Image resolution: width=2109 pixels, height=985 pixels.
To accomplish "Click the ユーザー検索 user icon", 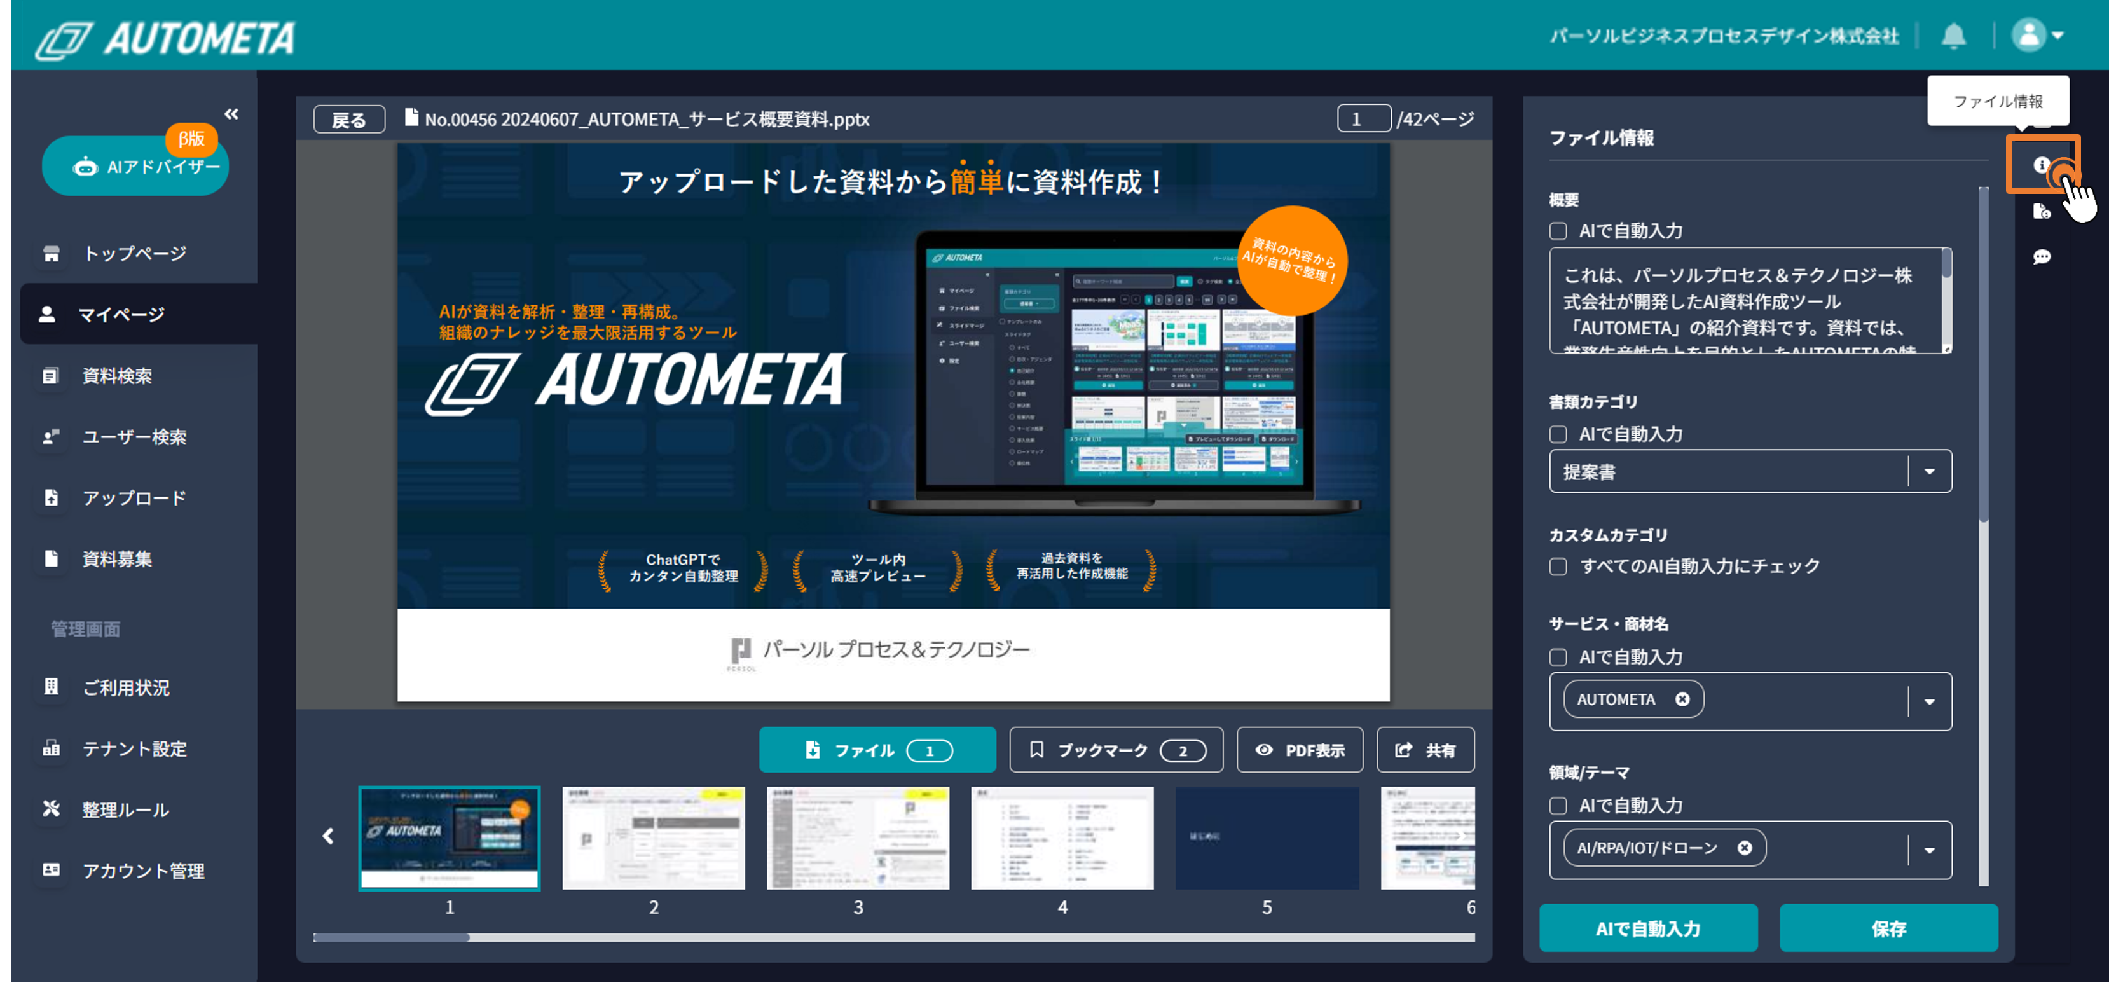I will 51,437.
